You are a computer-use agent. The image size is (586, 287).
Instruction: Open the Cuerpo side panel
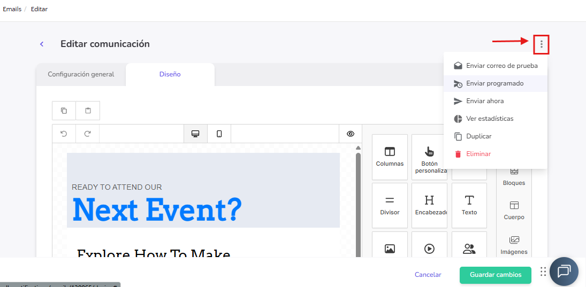point(514,210)
